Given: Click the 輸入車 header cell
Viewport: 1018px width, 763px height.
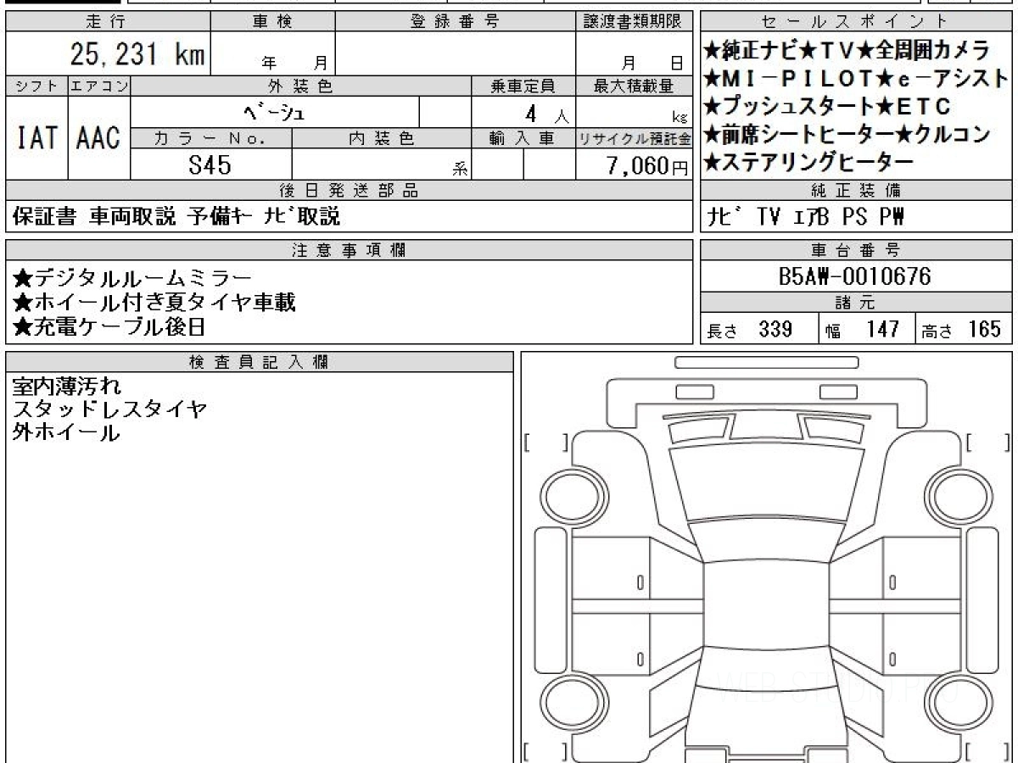Looking at the screenshot, I should click(x=523, y=138).
